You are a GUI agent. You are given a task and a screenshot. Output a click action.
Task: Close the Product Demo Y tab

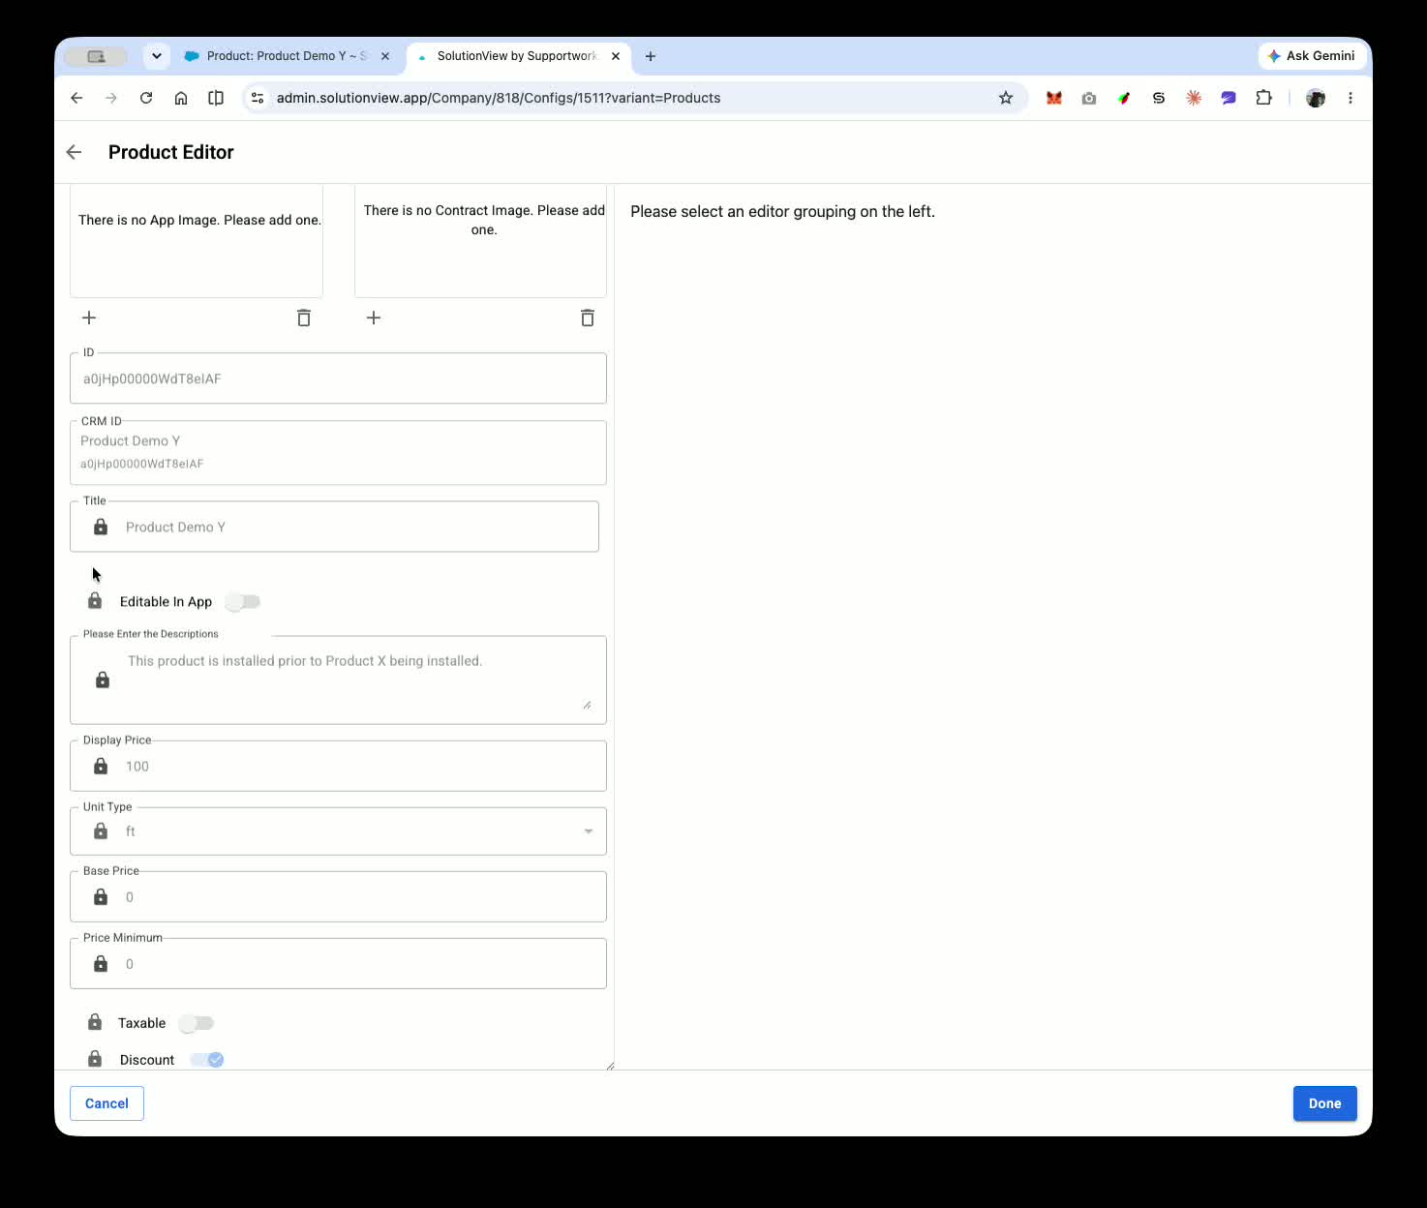[x=385, y=56]
